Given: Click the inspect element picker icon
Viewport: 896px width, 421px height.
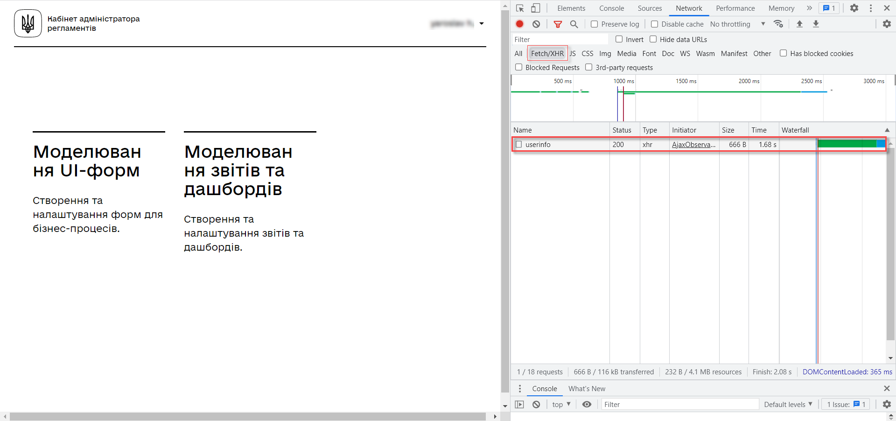Looking at the screenshot, I should pyautogui.click(x=520, y=8).
